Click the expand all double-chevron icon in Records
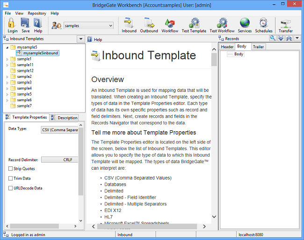304x240 pixels. click(281, 38)
